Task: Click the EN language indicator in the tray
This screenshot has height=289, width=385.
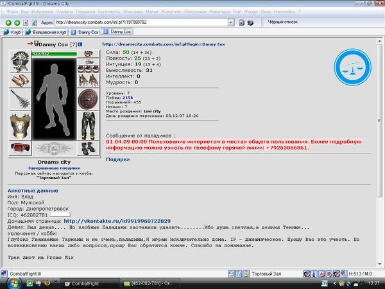Action: [324, 283]
